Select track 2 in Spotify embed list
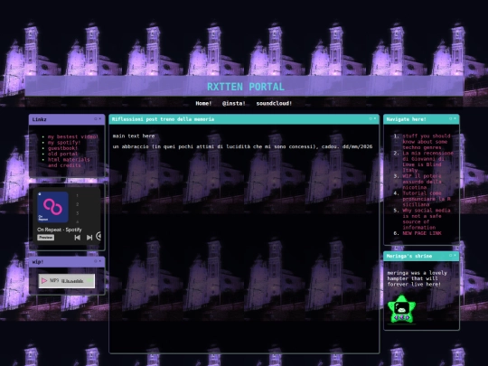488x366 pixels. pos(78,204)
